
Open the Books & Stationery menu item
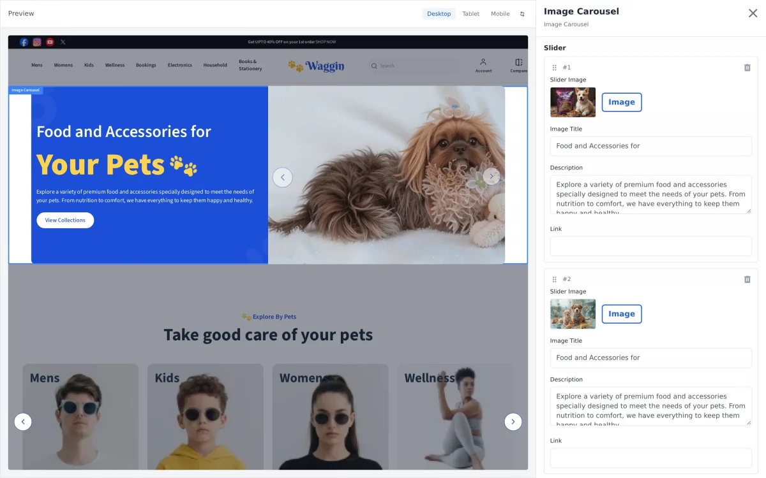coord(250,65)
